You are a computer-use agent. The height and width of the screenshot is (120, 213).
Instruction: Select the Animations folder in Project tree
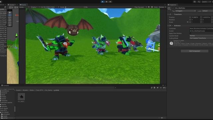[x=5, y=91]
